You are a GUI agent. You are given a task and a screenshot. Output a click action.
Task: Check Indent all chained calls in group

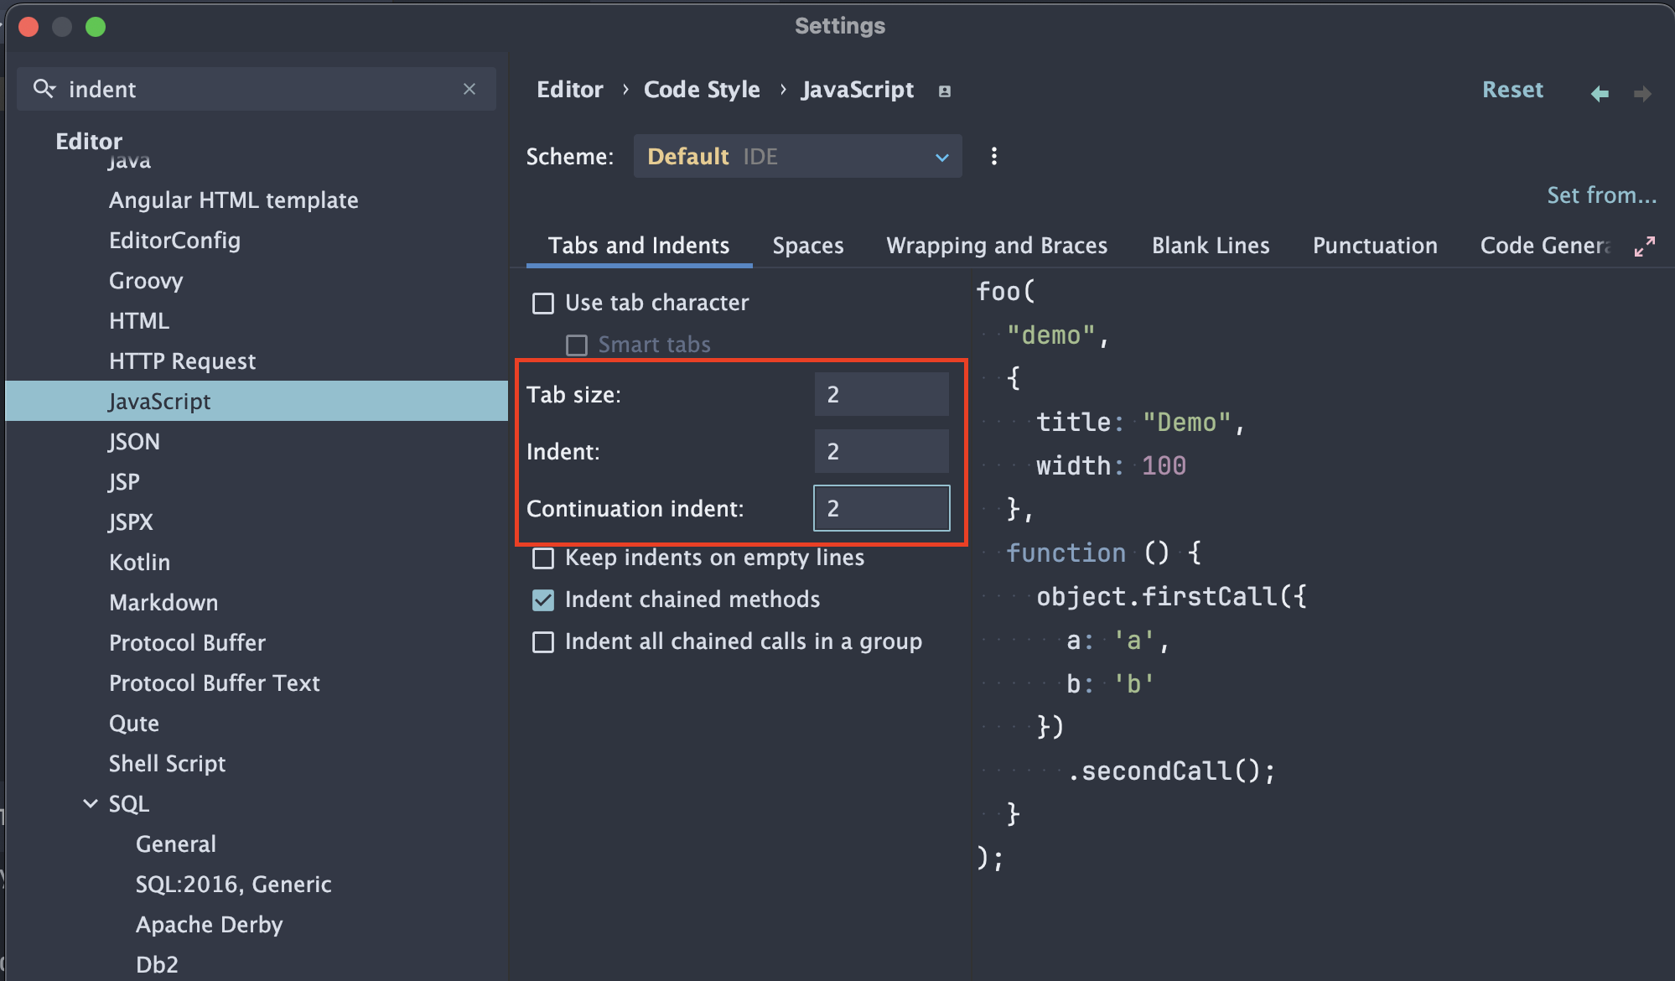click(x=543, y=642)
